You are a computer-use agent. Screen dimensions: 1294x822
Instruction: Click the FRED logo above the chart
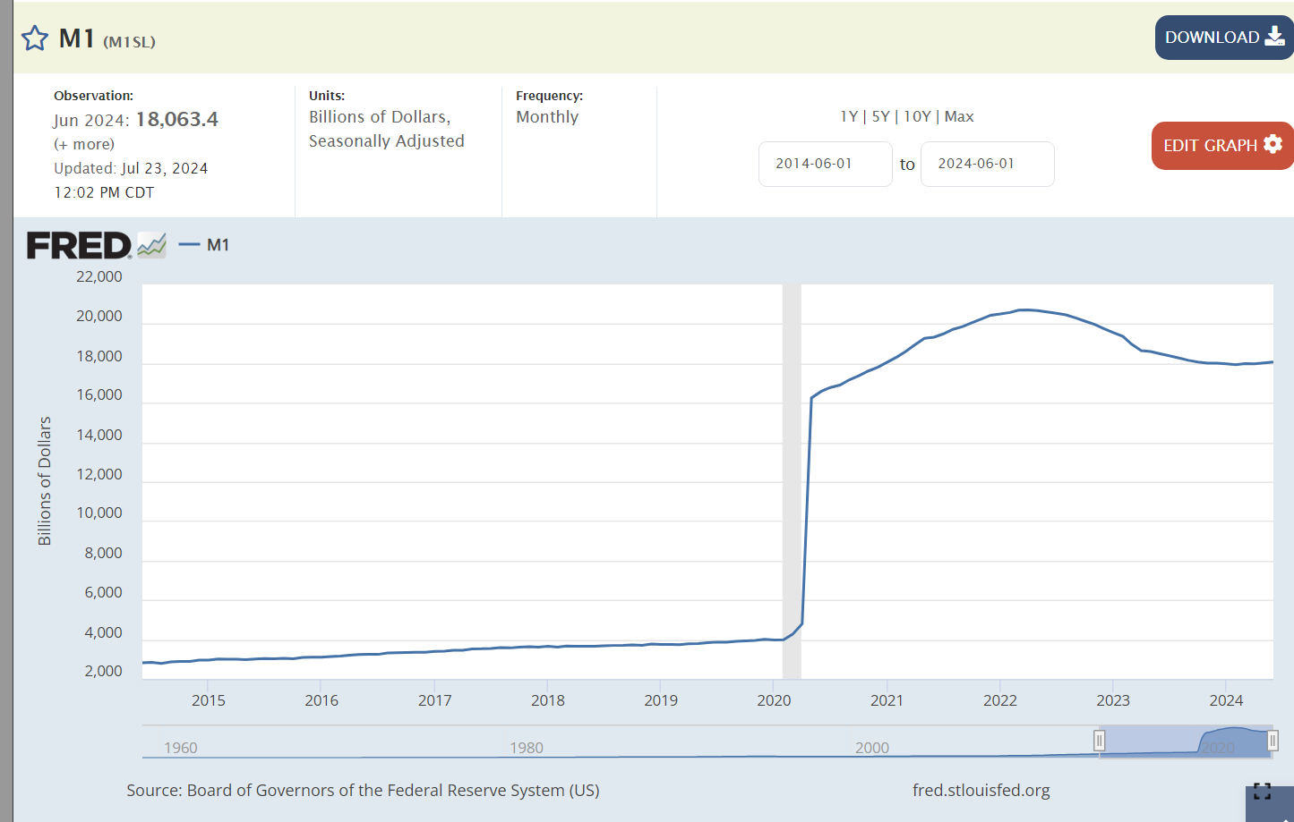click(x=79, y=245)
